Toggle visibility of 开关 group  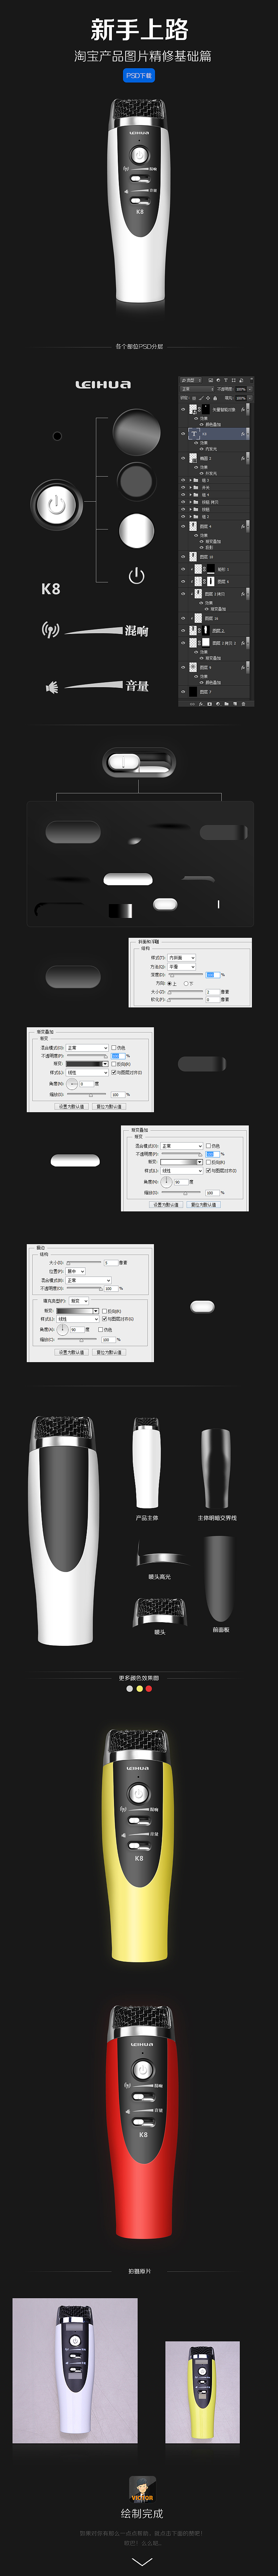(x=183, y=488)
